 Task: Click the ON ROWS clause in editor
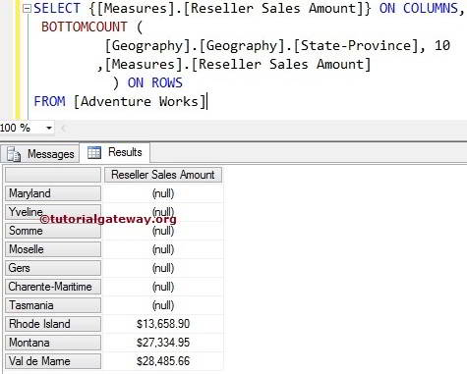pos(155,82)
